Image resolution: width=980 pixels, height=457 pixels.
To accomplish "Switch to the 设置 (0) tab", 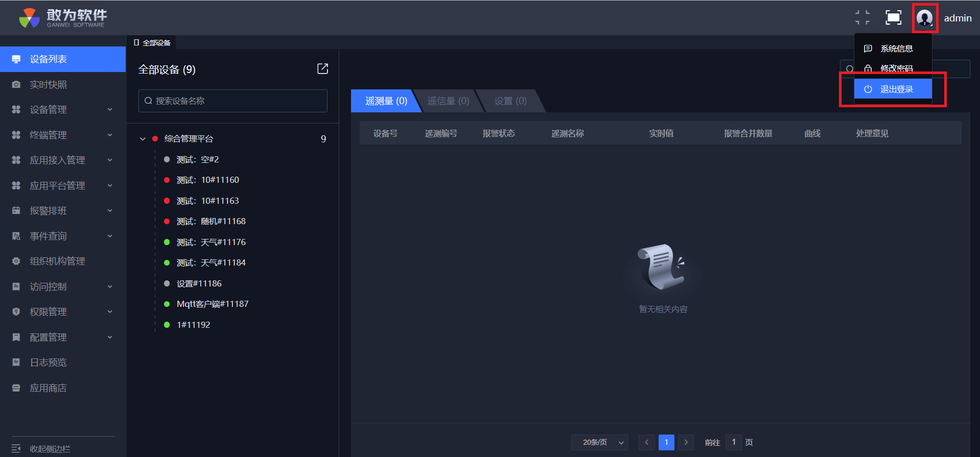I will click(x=510, y=101).
